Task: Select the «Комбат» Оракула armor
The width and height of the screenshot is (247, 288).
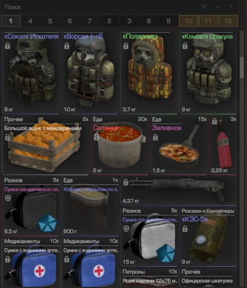Action: tap(208, 73)
